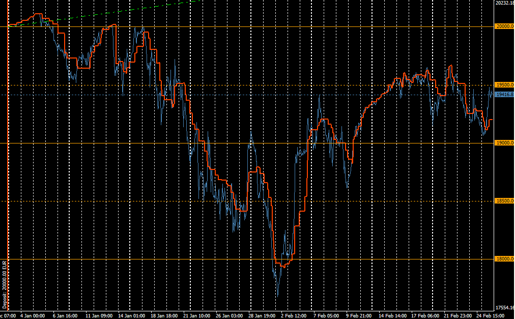Click the '17 Feb 06:00' time label
Viewport: 515px width, 319px height.
tap(425, 316)
